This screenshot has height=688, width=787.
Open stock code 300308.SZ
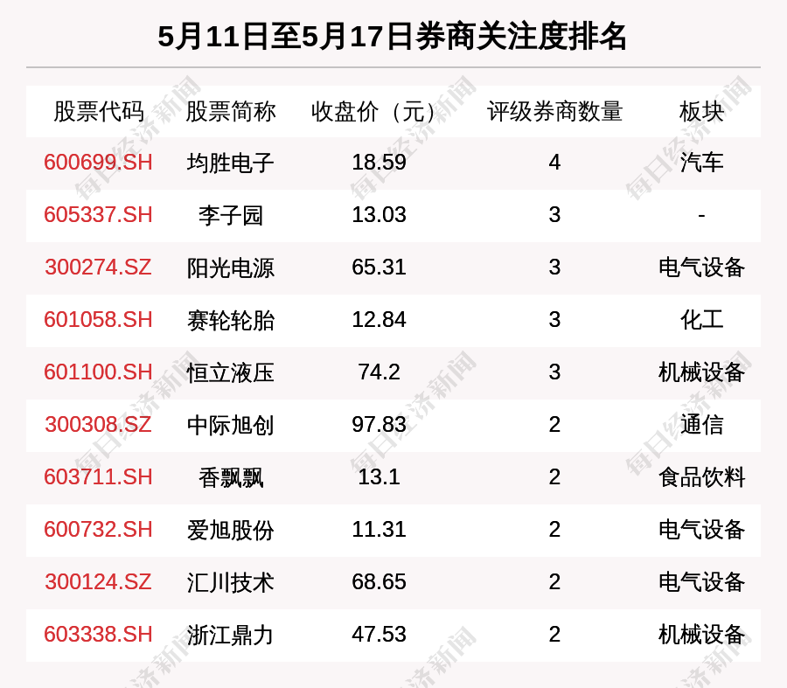[98, 425]
